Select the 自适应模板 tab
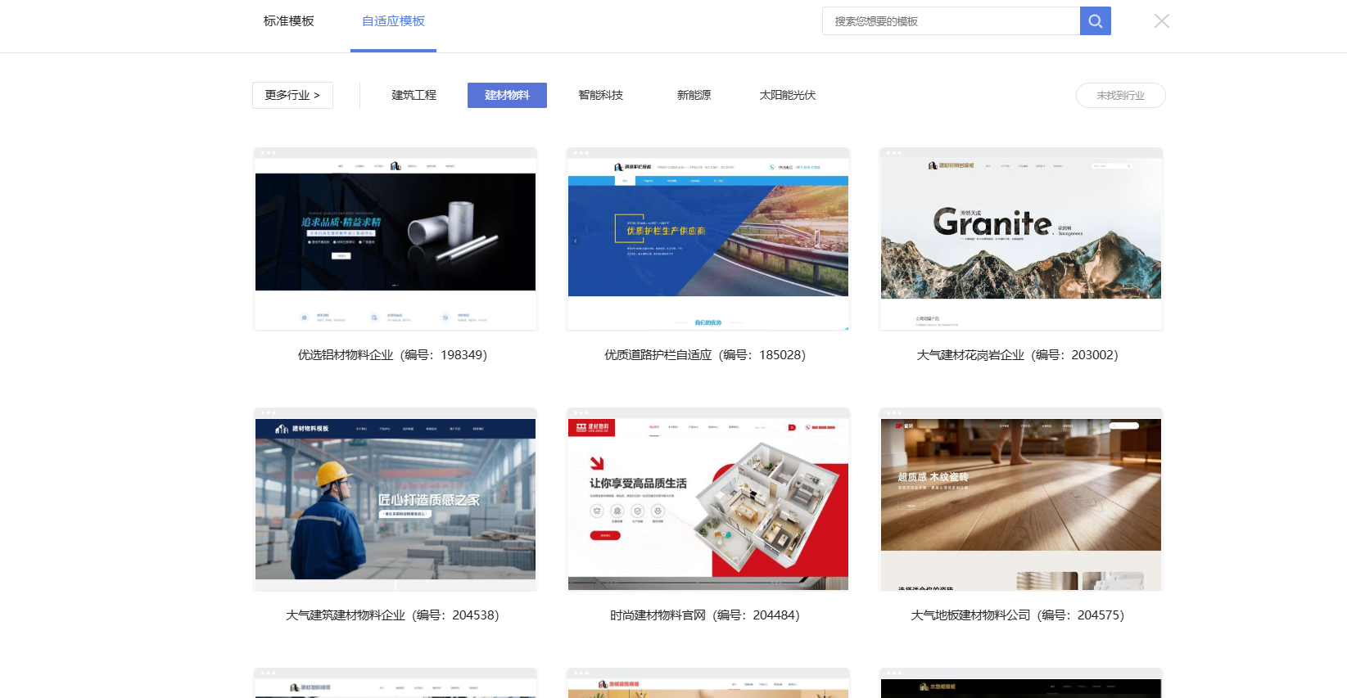Viewport: 1347px width, 698px height. point(393,21)
